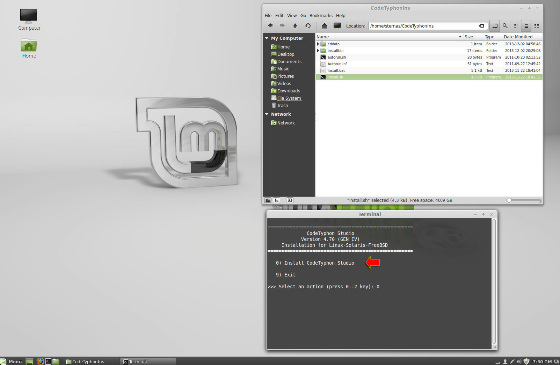Switch to icon view

click(516, 26)
